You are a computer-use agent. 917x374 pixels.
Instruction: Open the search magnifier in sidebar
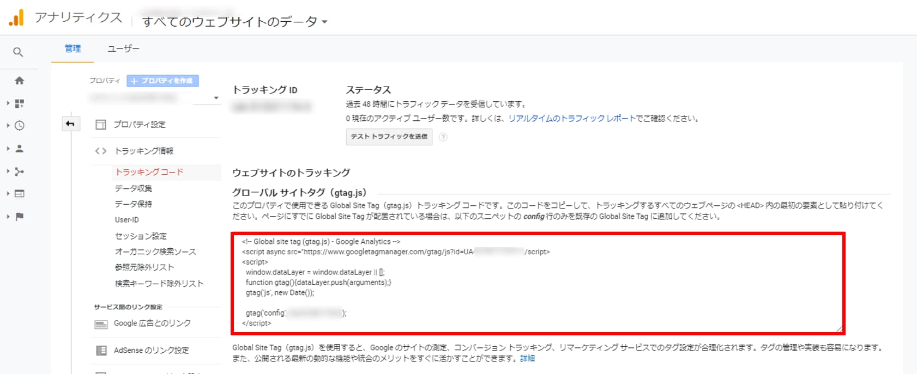point(18,52)
